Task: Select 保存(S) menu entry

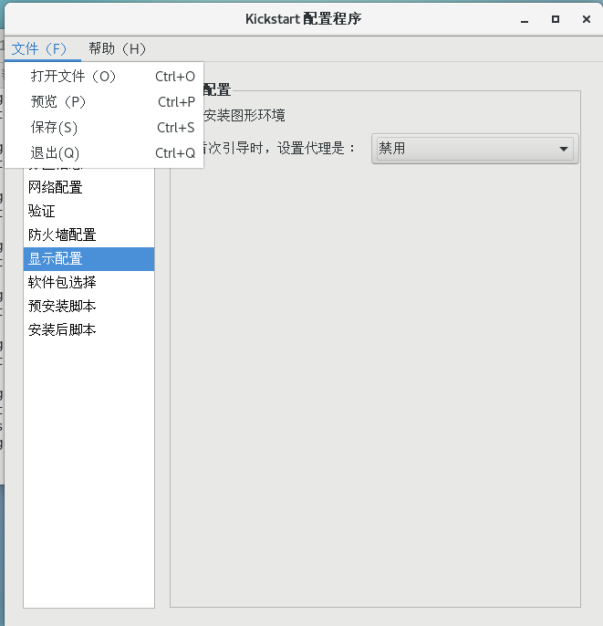Action: coord(104,128)
